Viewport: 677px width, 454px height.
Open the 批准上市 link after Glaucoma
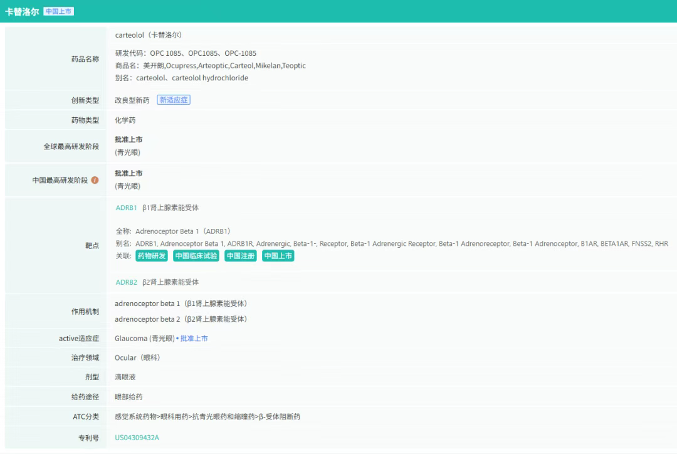194,338
